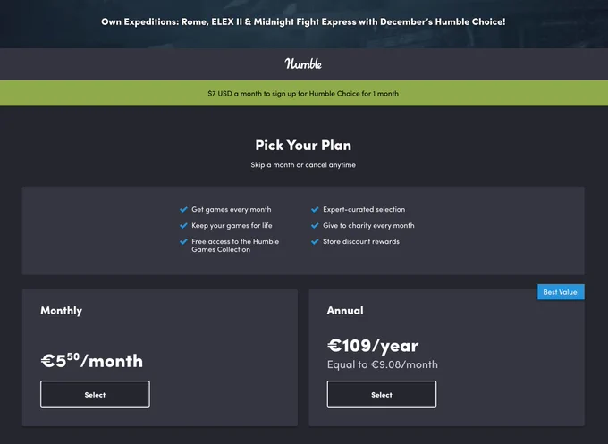Click the Annual plan title
The height and width of the screenshot is (444, 608).
tap(345, 310)
